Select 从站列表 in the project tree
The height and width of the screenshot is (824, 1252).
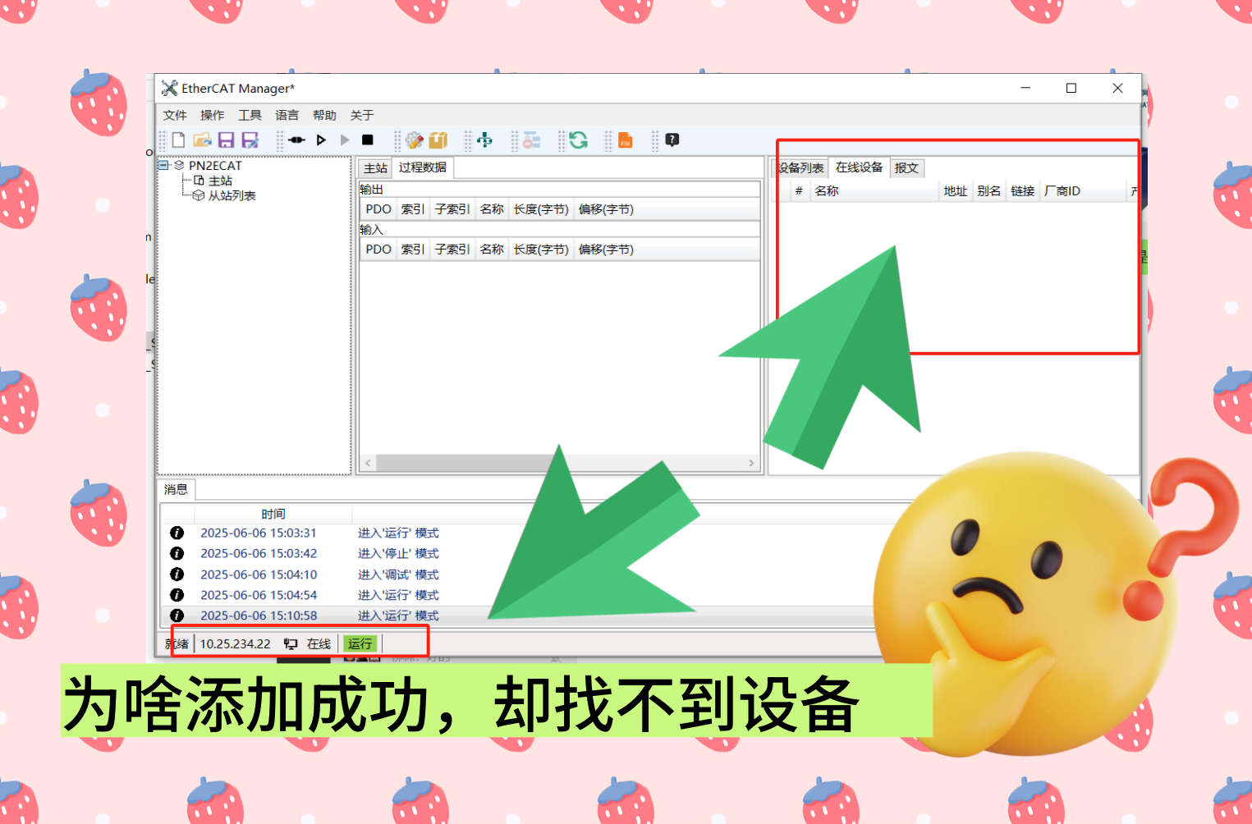point(232,196)
